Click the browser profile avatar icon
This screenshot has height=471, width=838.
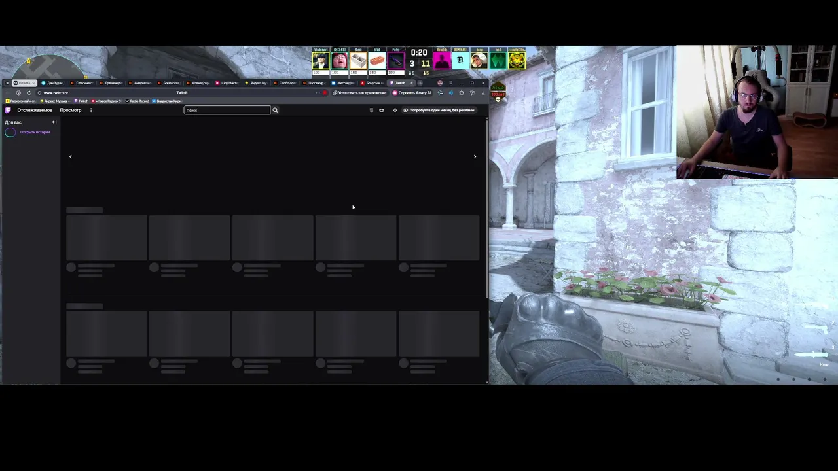(x=440, y=83)
